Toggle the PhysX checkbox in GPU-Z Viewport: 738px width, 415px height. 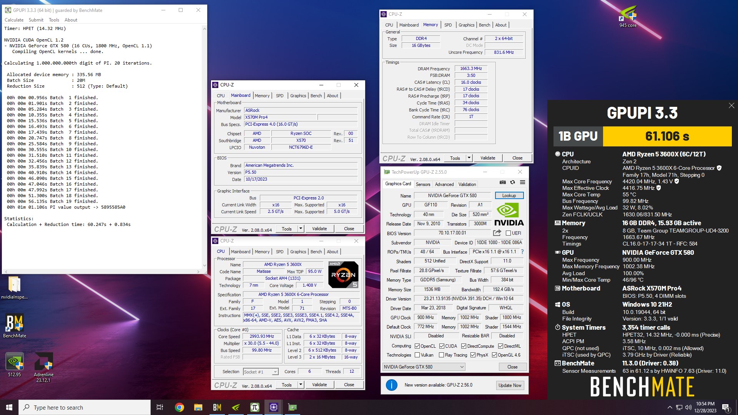coord(473,355)
